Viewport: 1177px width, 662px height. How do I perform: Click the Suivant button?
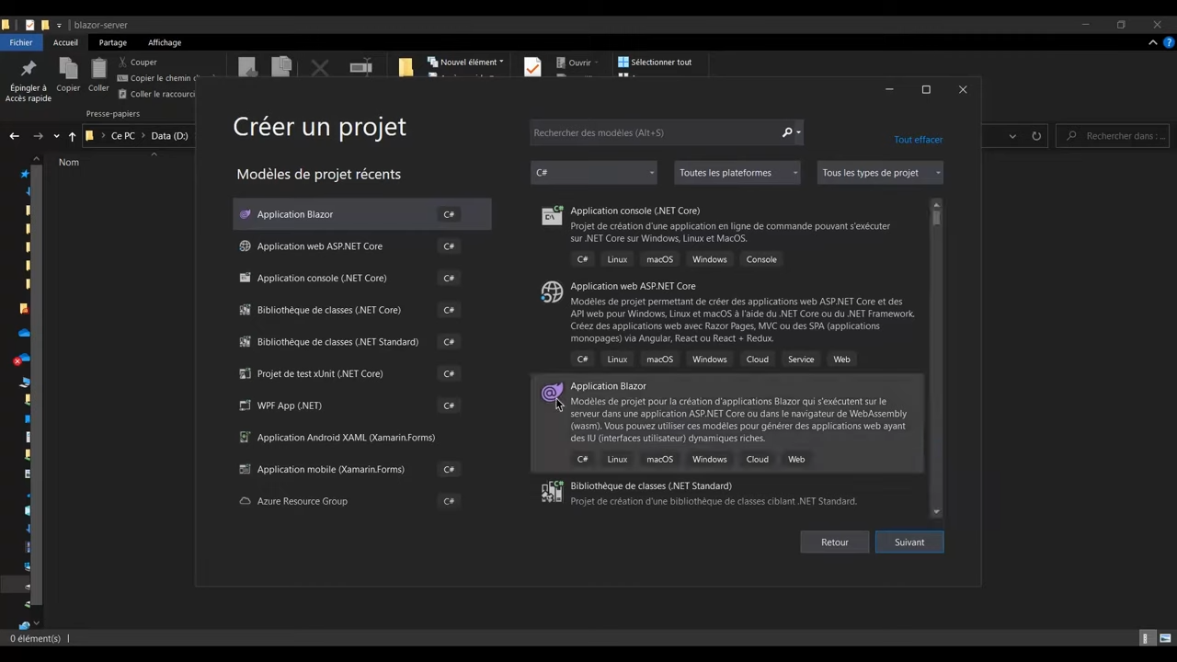coord(908,542)
